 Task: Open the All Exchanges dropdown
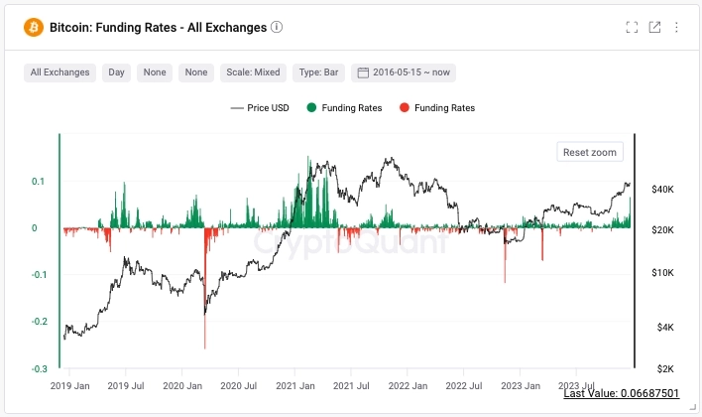[60, 72]
